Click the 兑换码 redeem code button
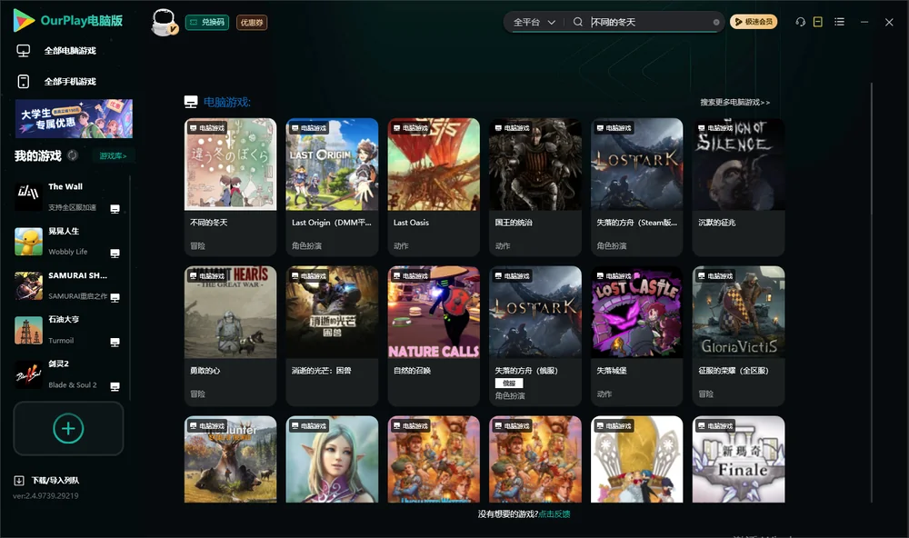The height and width of the screenshot is (538, 909). (x=207, y=22)
